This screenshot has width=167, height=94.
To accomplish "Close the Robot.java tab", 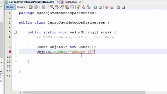I will pos(80,2).
